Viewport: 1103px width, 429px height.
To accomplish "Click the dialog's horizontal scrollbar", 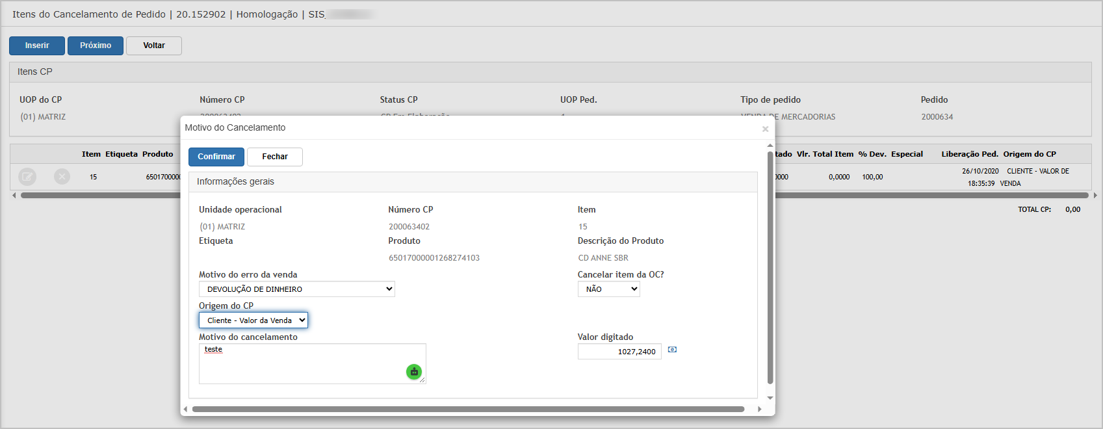I will 468,409.
